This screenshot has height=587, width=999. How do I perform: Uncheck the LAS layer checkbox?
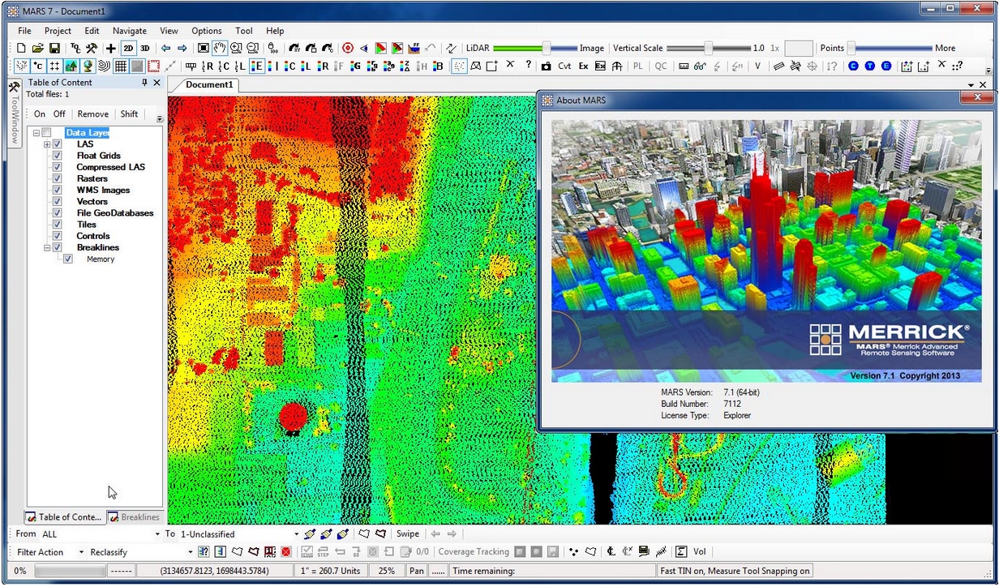58,144
